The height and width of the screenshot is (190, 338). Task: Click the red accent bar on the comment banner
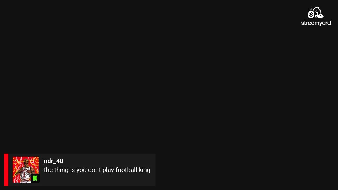(x=6, y=170)
